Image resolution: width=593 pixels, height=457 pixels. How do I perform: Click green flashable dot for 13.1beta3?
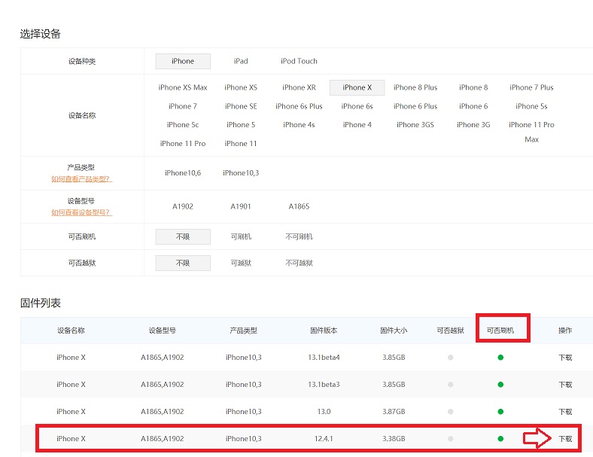click(500, 385)
